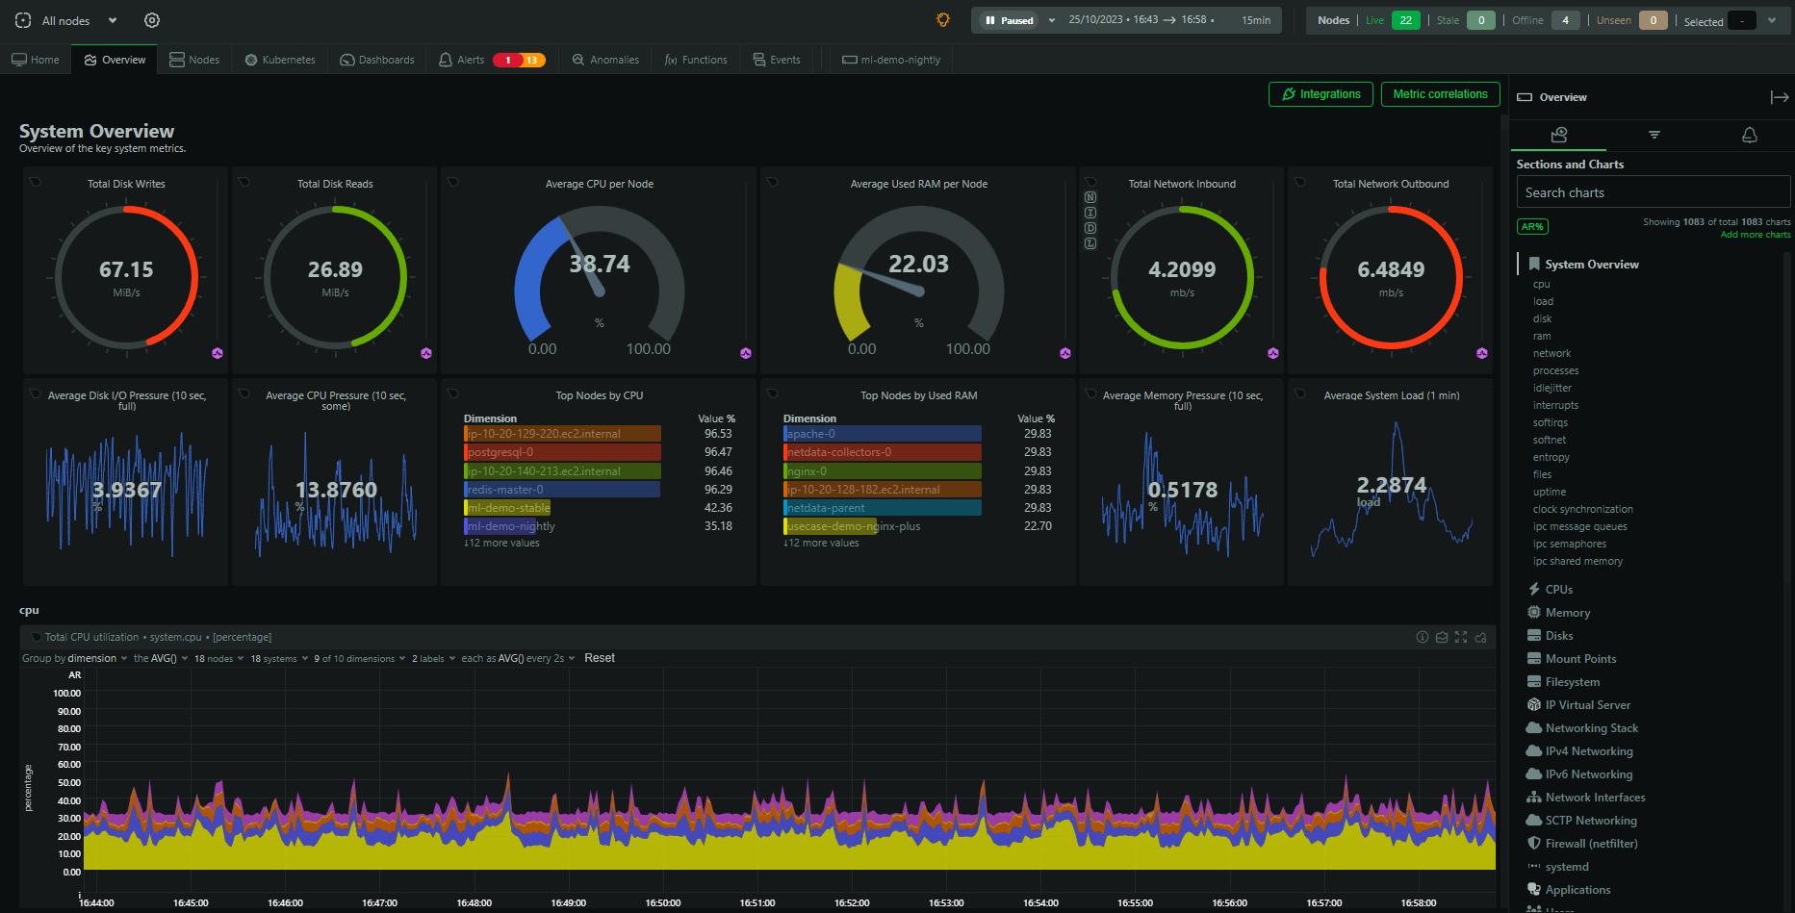Click the Integrations button
This screenshot has width=1795, height=913.
tap(1321, 94)
